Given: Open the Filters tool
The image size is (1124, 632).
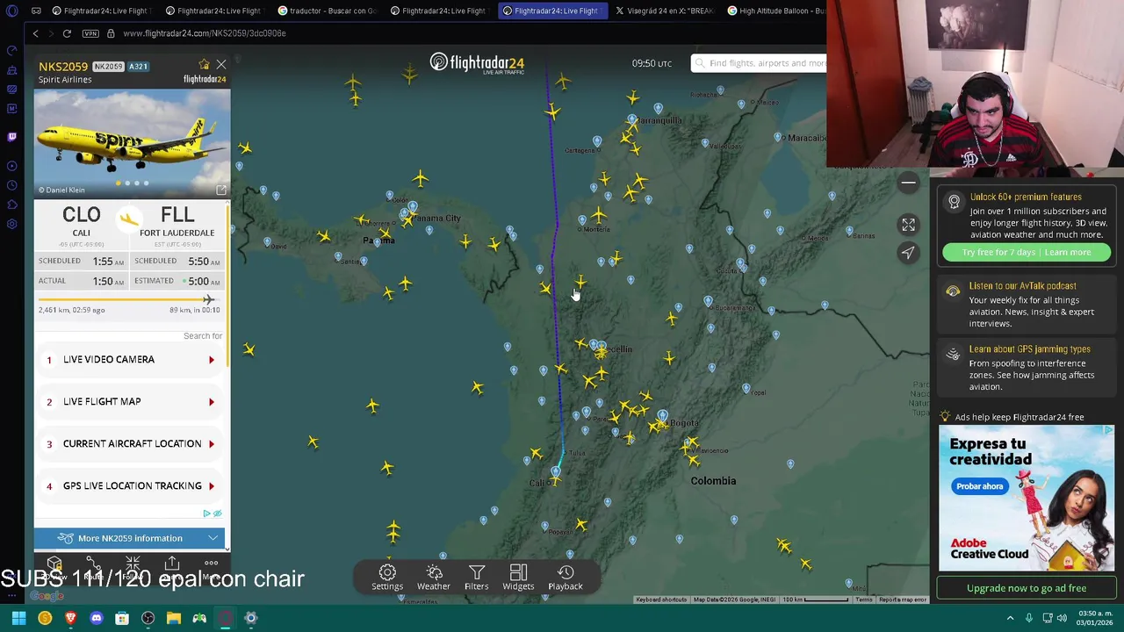Looking at the screenshot, I should tap(476, 578).
